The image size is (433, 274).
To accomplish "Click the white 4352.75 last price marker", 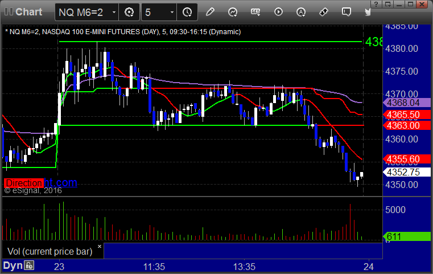I will (x=407, y=172).
